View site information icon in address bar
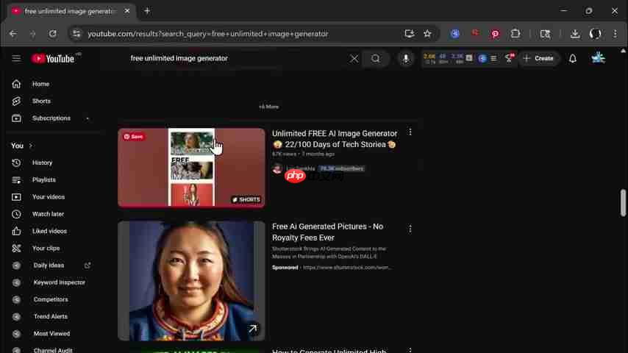 (x=76, y=34)
